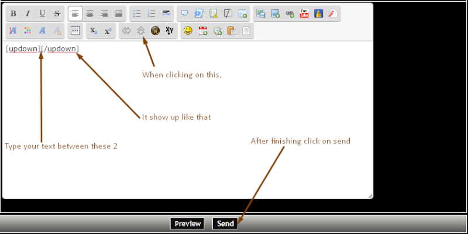468x234 pixels.
Task: Insert a YouTube video
Action: (304, 13)
